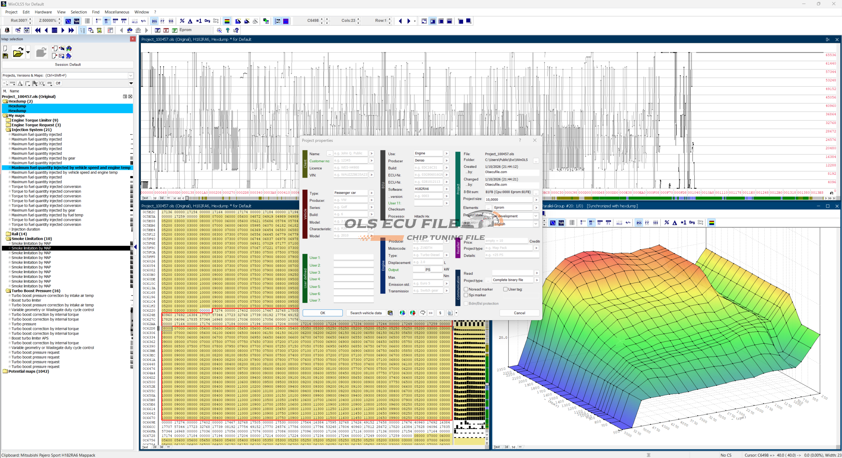Image resolution: width=842 pixels, height=458 pixels.
Task: Tick the User tag checkbox
Action: click(505, 289)
